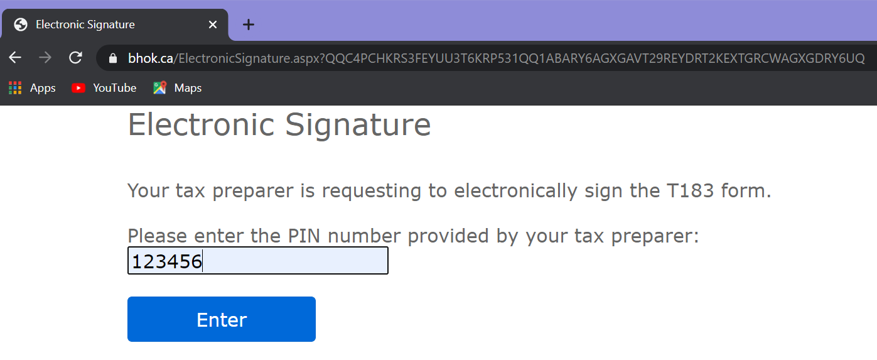
Task: Close the Electronic Signature tab
Action: click(x=213, y=25)
